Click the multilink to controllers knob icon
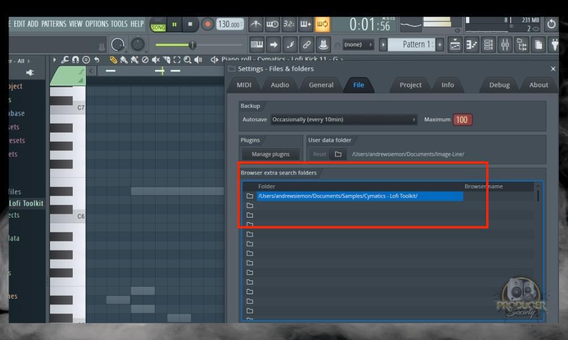 [323, 44]
